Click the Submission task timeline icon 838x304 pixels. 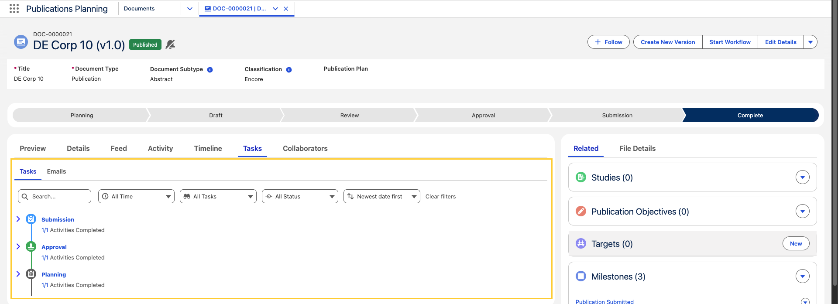click(31, 219)
